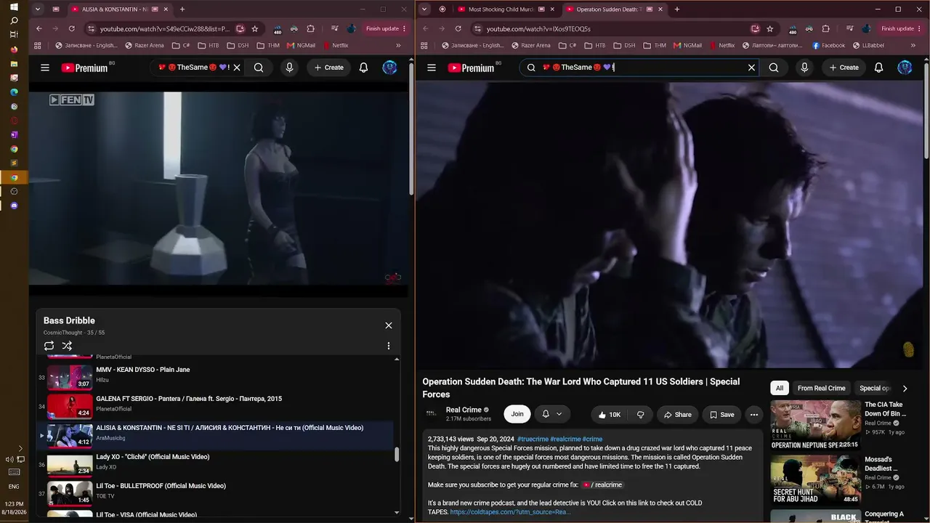Switch to Most Shocking Child Murders tab

502,9
